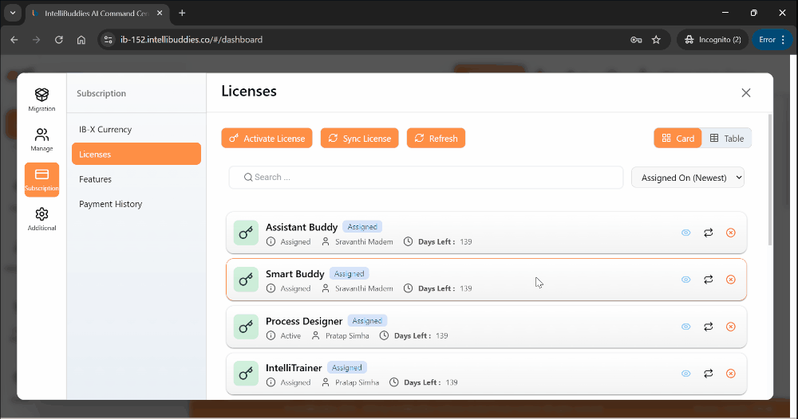The height and width of the screenshot is (419, 798).
Task: Click the Assigned badge on Assistant Buddy
Action: click(x=362, y=227)
